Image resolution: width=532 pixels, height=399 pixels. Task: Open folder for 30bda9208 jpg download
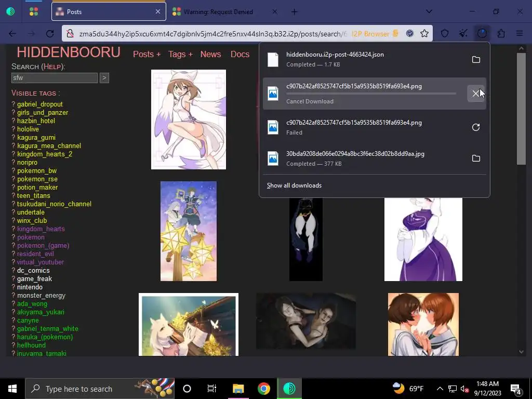pyautogui.click(x=476, y=158)
